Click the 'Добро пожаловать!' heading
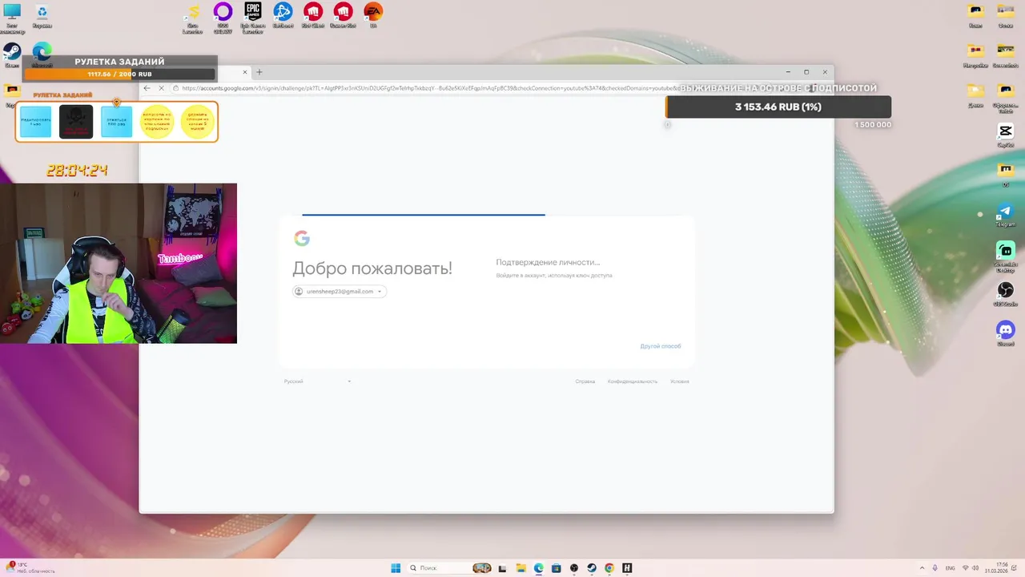The width and height of the screenshot is (1025, 577). 372,268
